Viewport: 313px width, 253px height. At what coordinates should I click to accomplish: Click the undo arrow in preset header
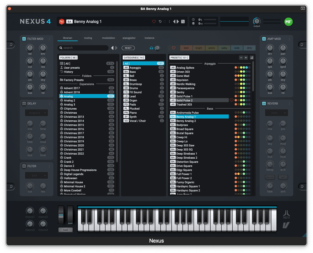(x=160, y=22)
